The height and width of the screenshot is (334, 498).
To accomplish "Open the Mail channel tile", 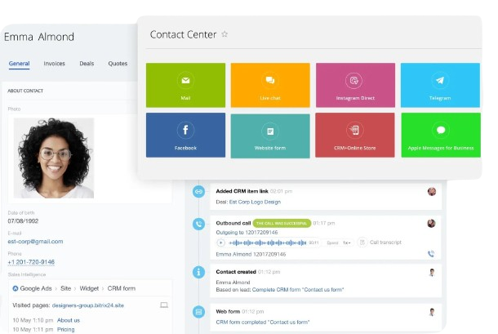I will [x=185, y=85].
